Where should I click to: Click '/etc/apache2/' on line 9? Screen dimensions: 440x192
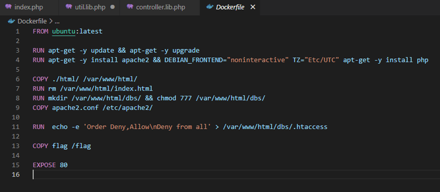tap(128, 108)
